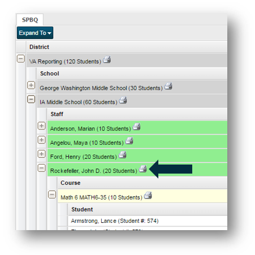
Task: Click Rockefeller, John D. (20 Students) row
Action: [x=137, y=170]
